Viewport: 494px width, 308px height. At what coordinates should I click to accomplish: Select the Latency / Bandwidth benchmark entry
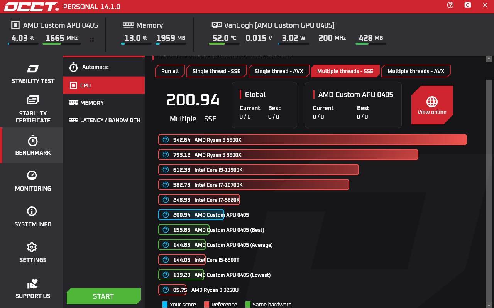(x=104, y=120)
